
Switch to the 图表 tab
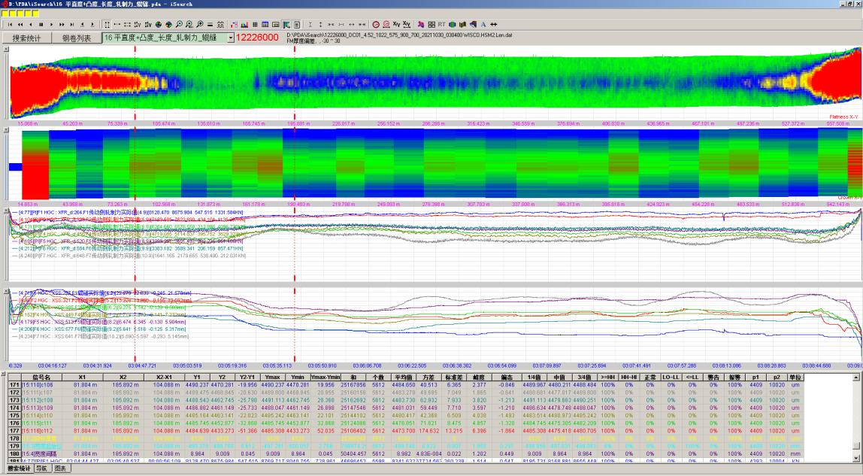[x=60, y=468]
